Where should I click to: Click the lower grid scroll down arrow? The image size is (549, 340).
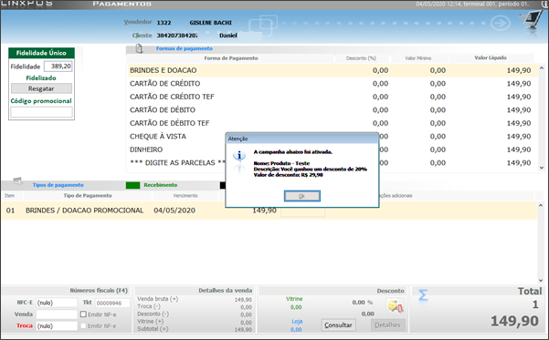point(541,280)
